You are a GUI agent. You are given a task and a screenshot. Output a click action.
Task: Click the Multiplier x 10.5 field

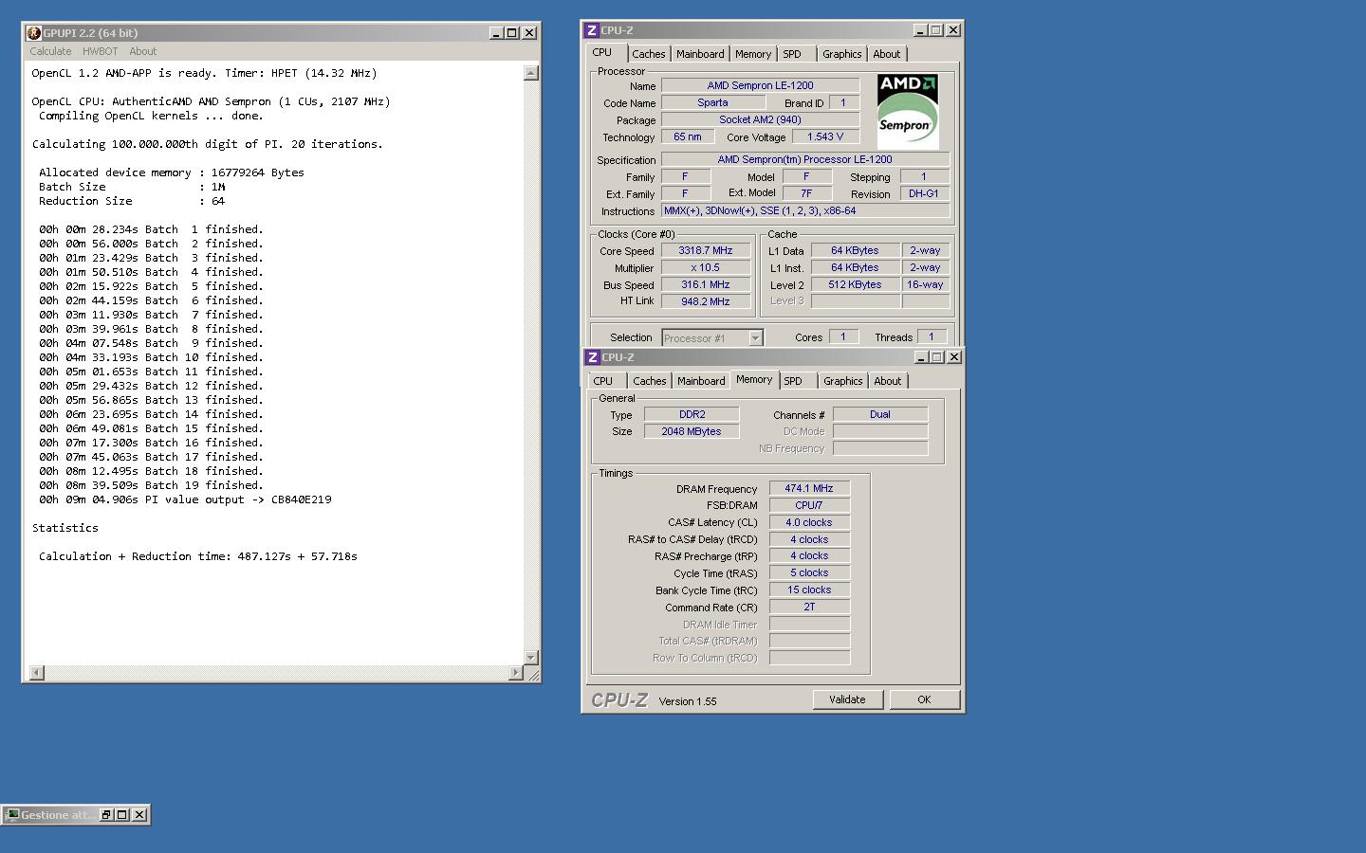[x=706, y=268]
